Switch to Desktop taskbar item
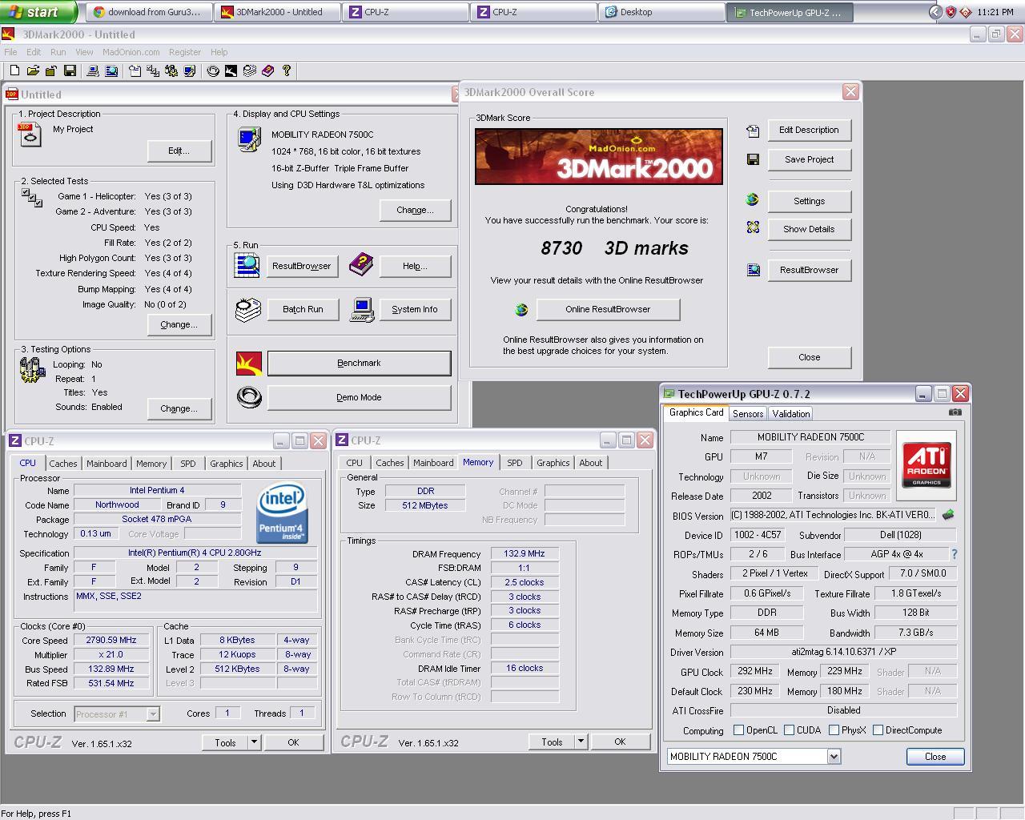The image size is (1025, 820). pos(661,12)
